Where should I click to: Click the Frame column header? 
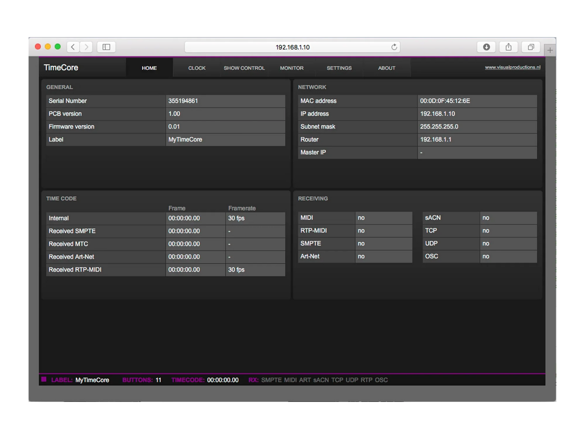pyautogui.click(x=177, y=208)
